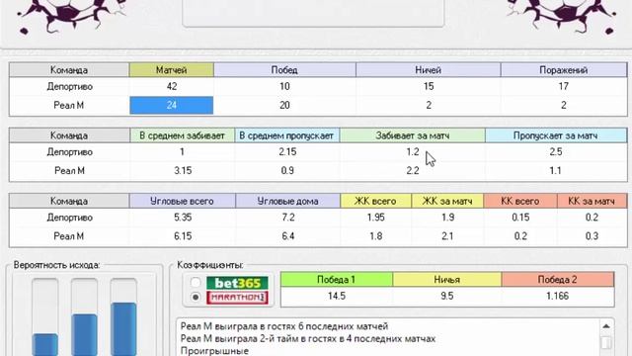This screenshot has width=632, height=356.
Task: Click the 'Победа 2' odds header
Action: click(557, 279)
